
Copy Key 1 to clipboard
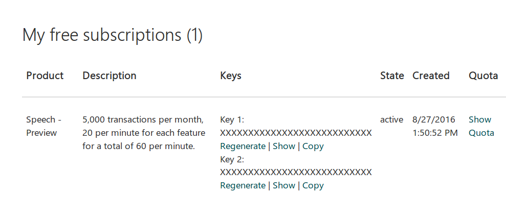[313, 146]
